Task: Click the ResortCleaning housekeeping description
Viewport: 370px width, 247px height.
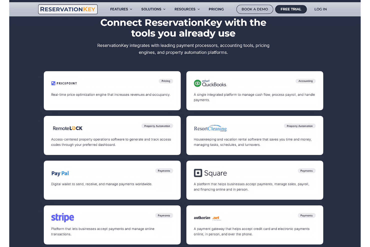Action: point(252,142)
